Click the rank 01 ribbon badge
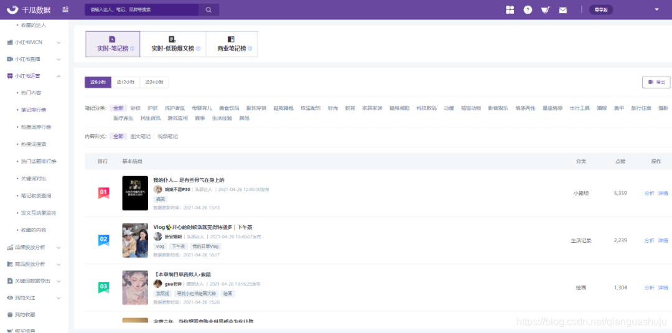Image resolution: width=672 pixels, height=333 pixels. [103, 193]
